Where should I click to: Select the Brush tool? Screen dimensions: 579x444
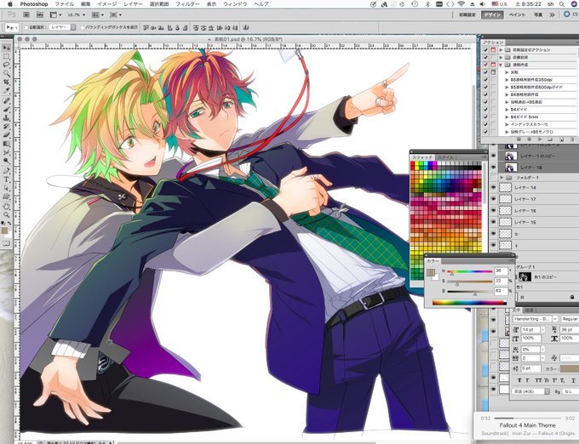point(7,109)
